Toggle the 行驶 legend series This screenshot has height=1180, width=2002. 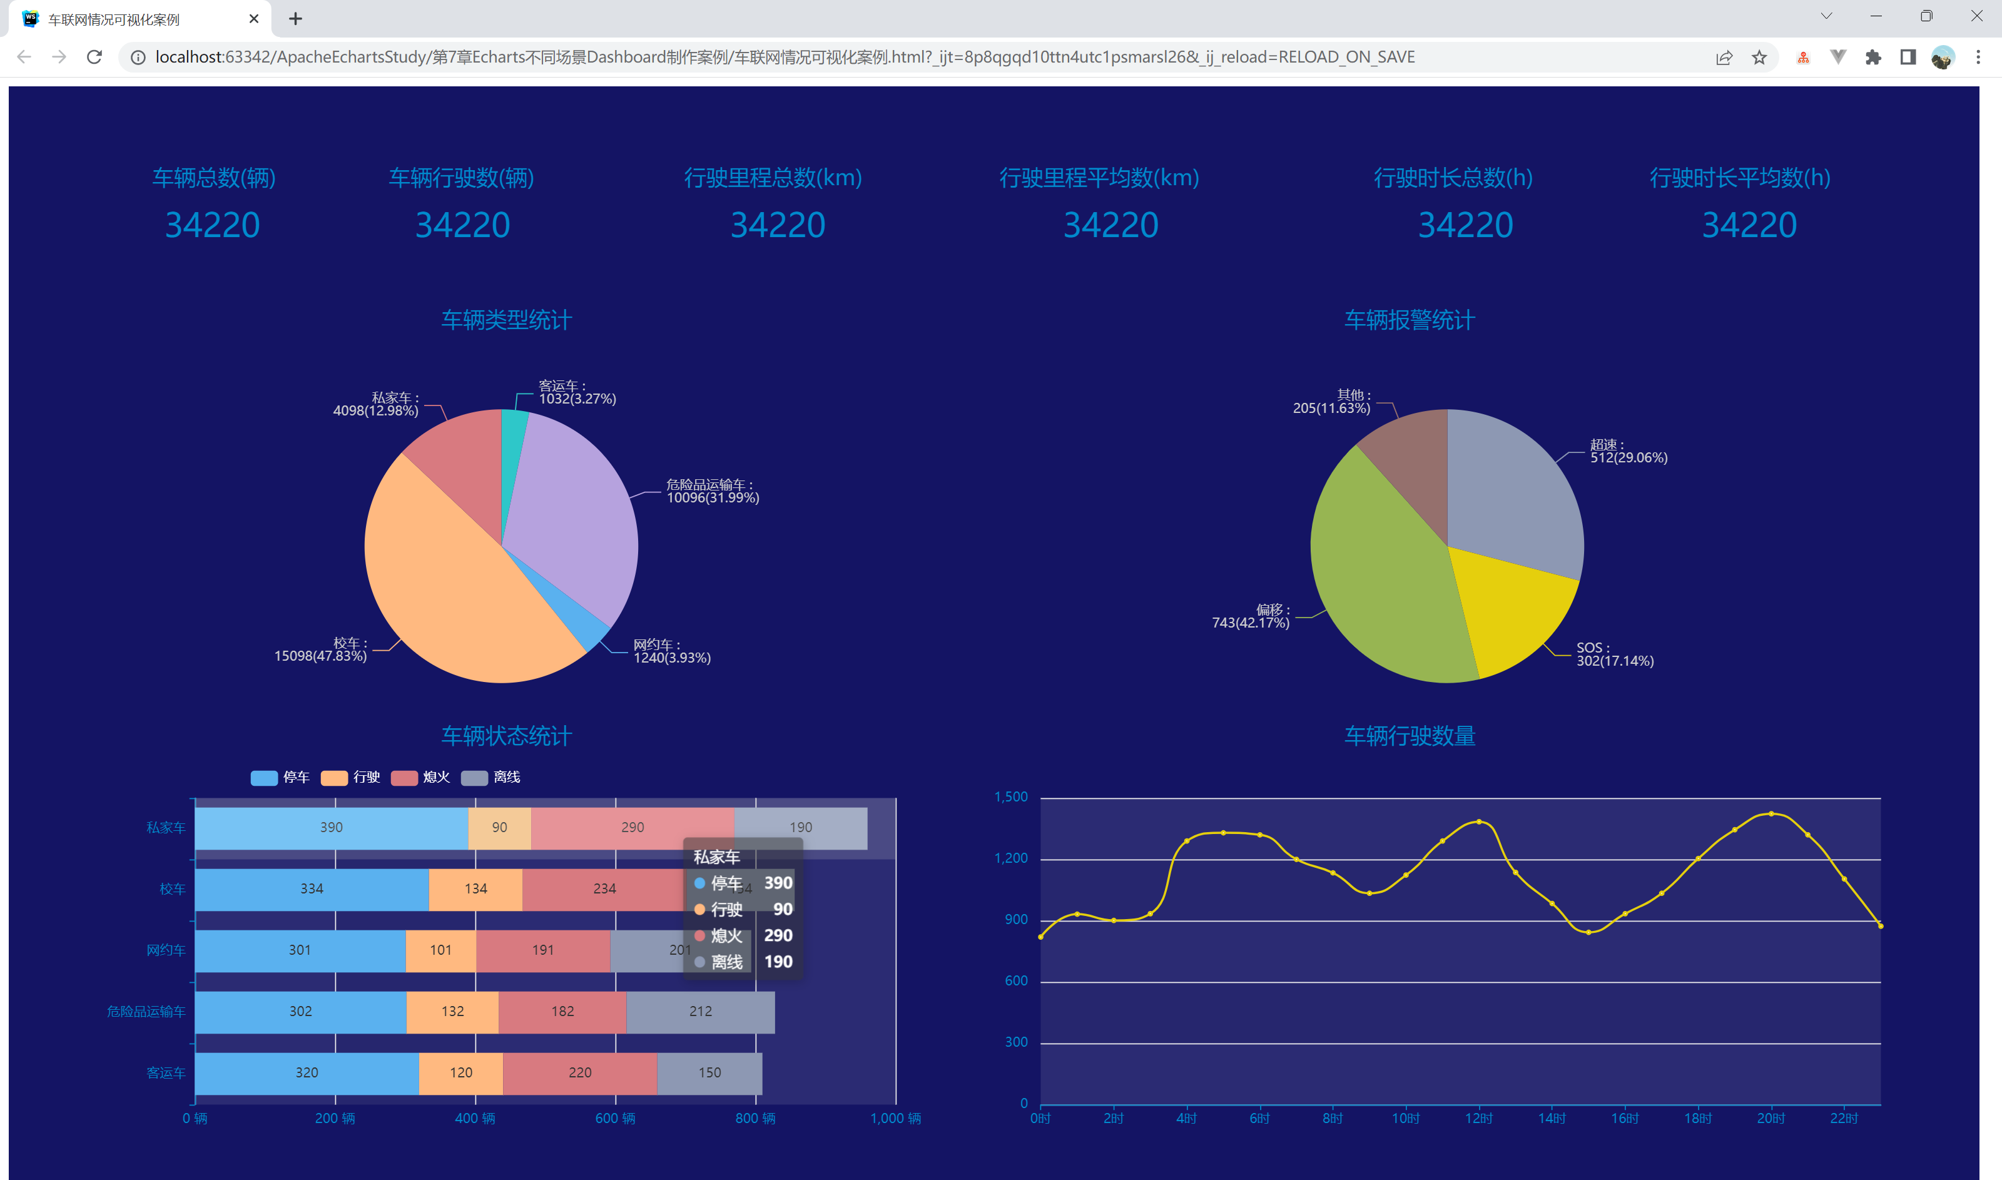click(x=334, y=778)
